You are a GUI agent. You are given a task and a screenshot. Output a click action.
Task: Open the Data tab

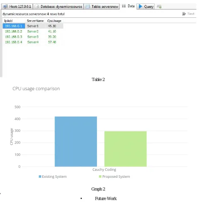click(x=128, y=6)
